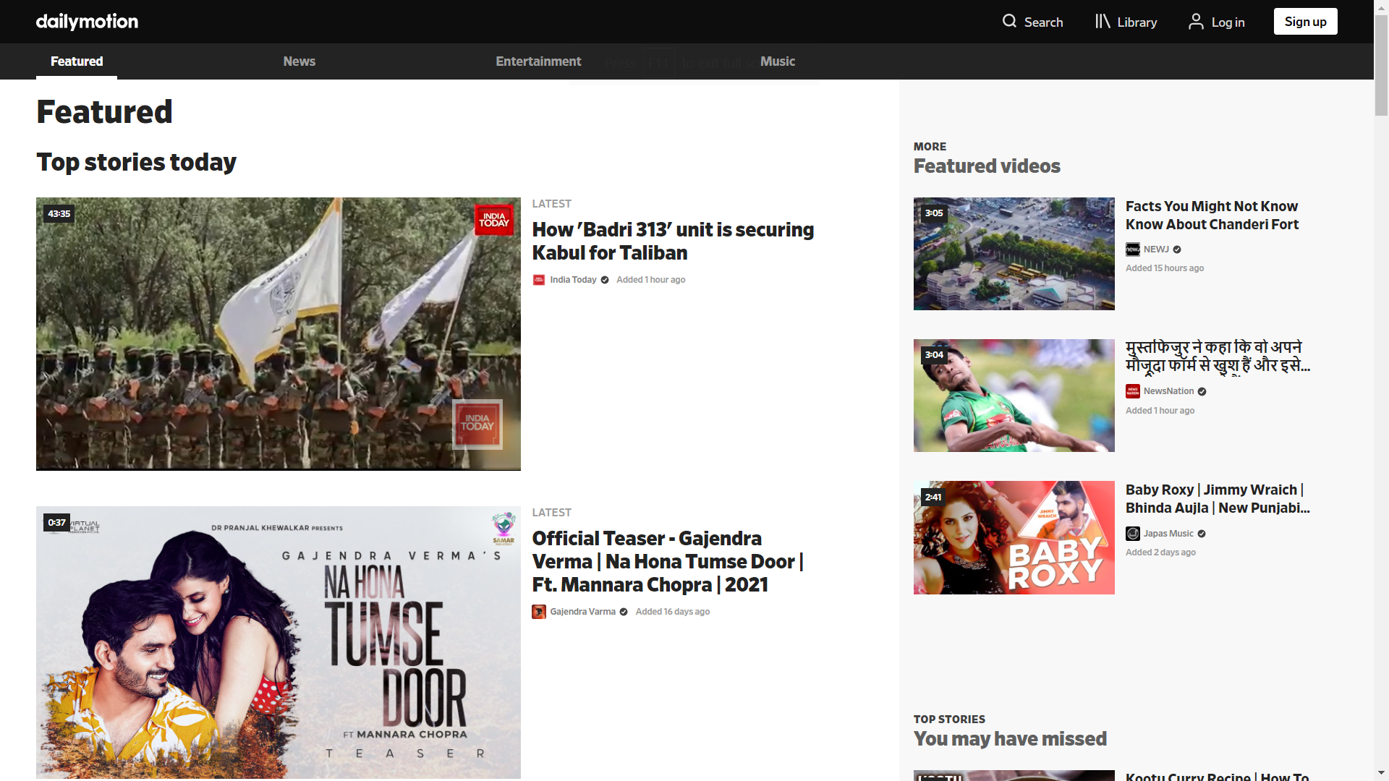This screenshot has height=781, width=1389.
Task: Open Baby Roxy Jimmy Wraich title
Action: click(x=1218, y=499)
